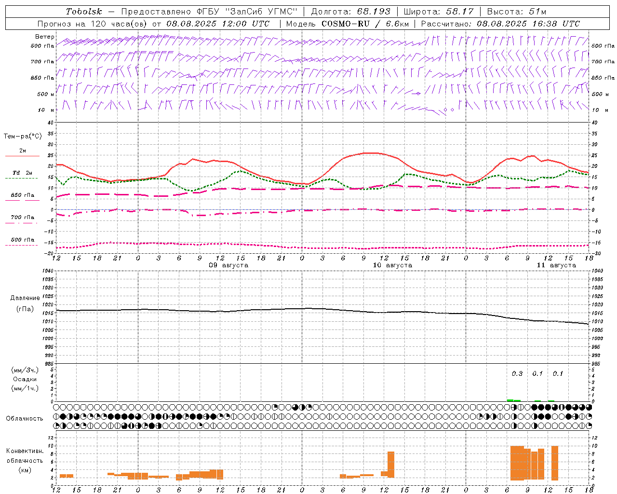This screenshot has width=617, height=494.
Task: Click the 'Конвективн.' convective cloud label
Action: coord(25,451)
